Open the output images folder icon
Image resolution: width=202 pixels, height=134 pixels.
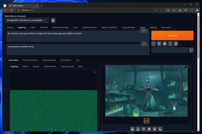(x=132, y=129)
